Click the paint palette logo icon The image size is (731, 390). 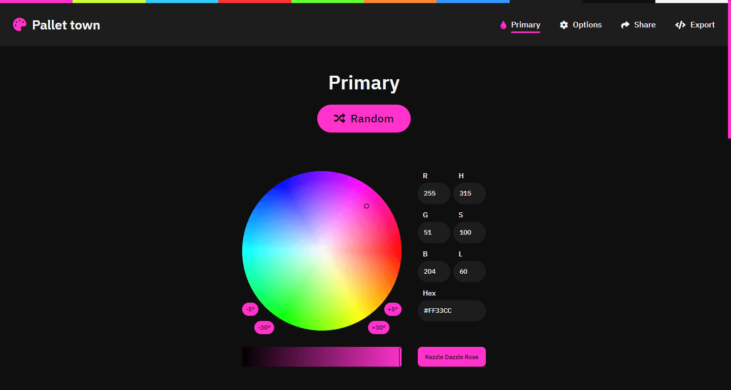19,24
